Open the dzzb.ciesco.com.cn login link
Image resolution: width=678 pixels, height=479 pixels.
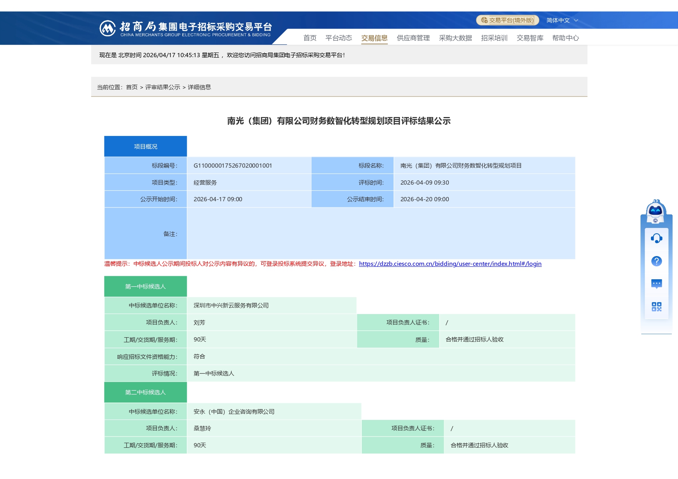coord(450,264)
